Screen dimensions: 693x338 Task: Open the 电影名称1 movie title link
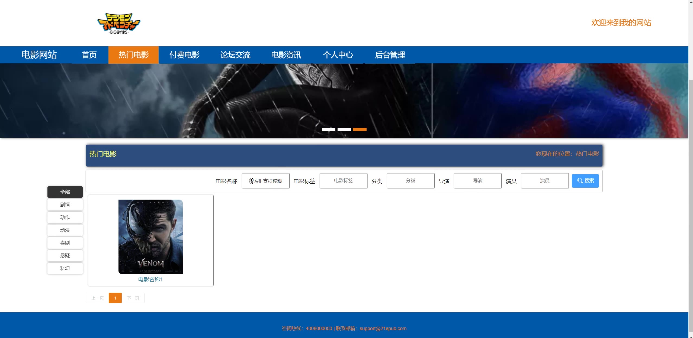coord(150,279)
